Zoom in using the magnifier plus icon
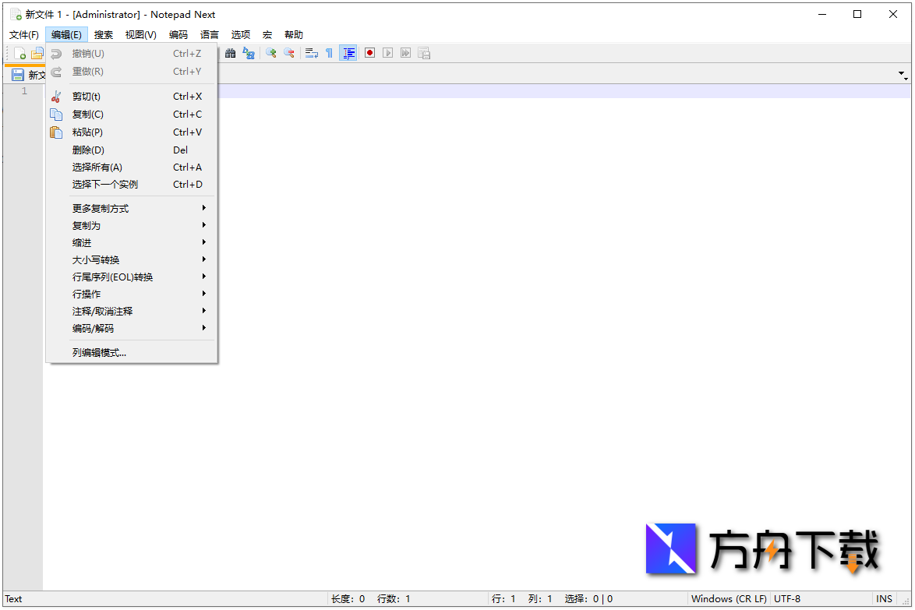915x610 pixels. pos(270,53)
